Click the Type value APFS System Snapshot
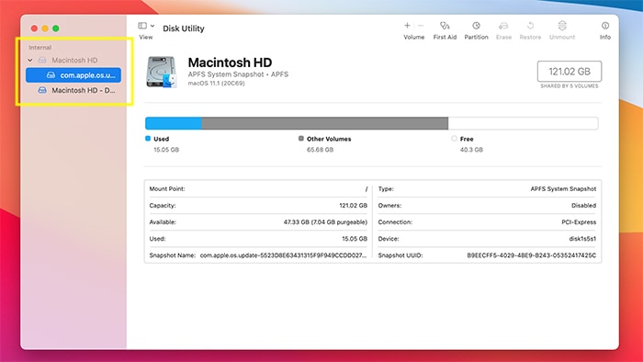 pos(563,189)
